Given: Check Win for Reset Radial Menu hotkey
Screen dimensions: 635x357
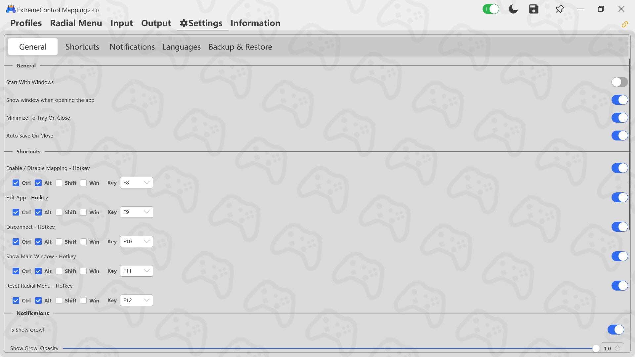Looking at the screenshot, I should coord(83,300).
